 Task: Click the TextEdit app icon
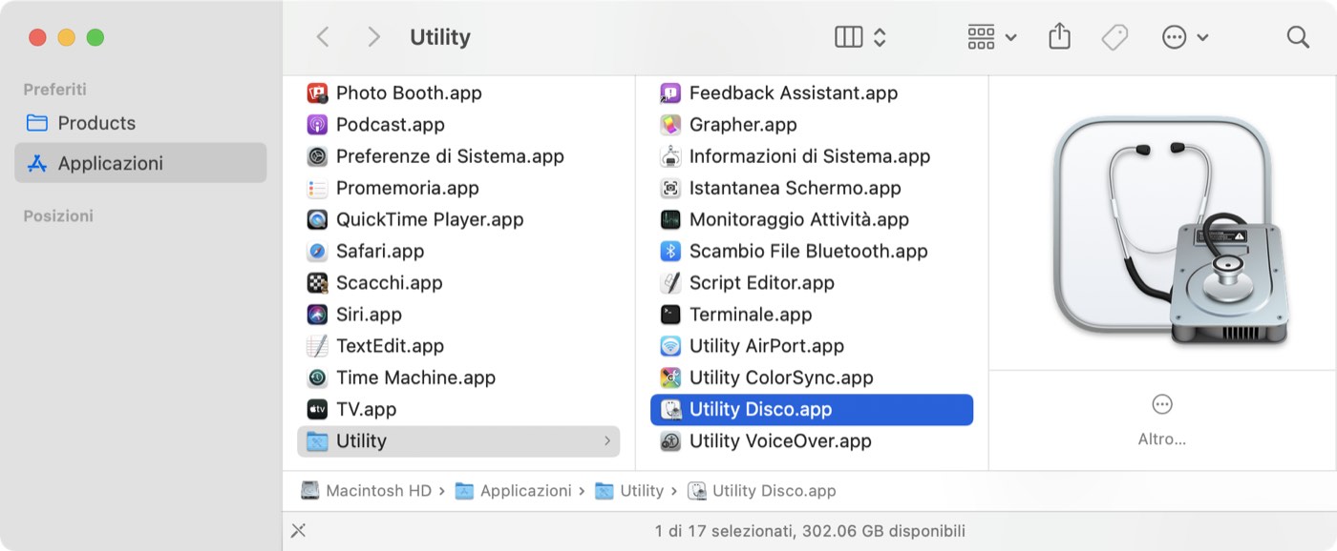[317, 346]
